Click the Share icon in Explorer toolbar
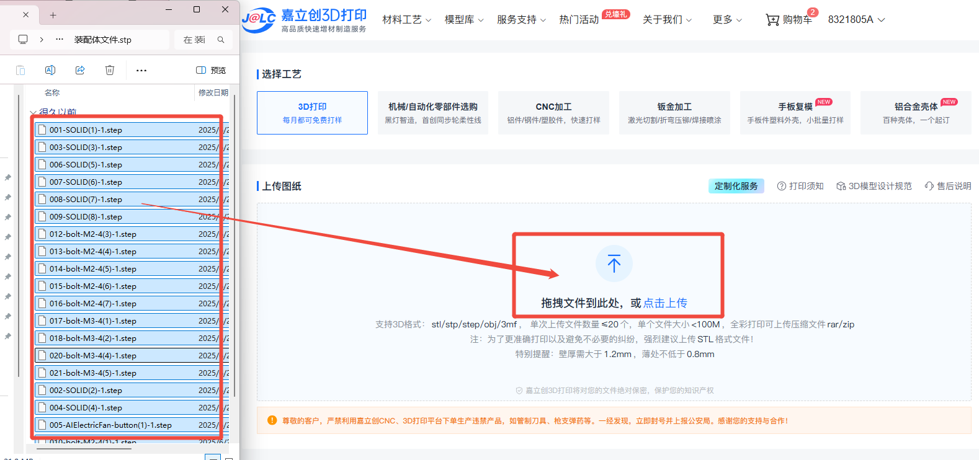Screen dimensions: 979x460 (x=80, y=70)
